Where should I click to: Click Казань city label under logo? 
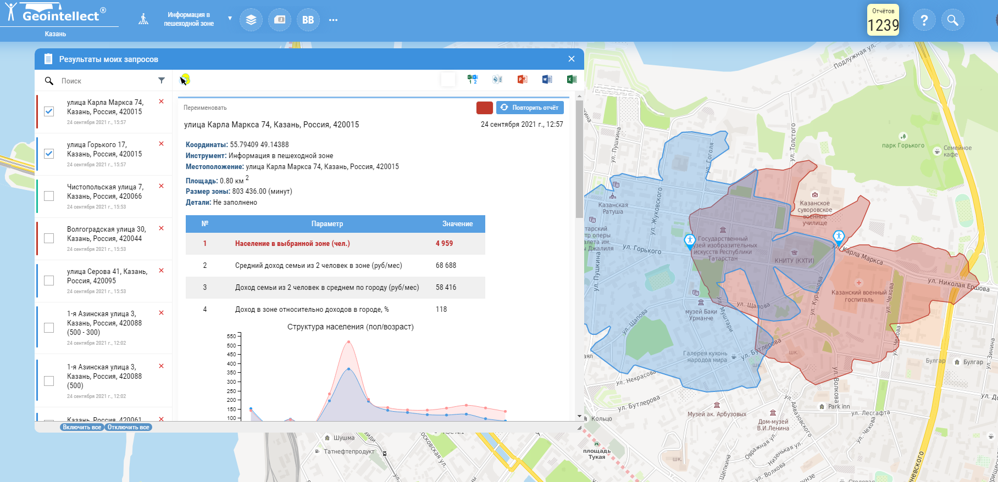pos(56,34)
